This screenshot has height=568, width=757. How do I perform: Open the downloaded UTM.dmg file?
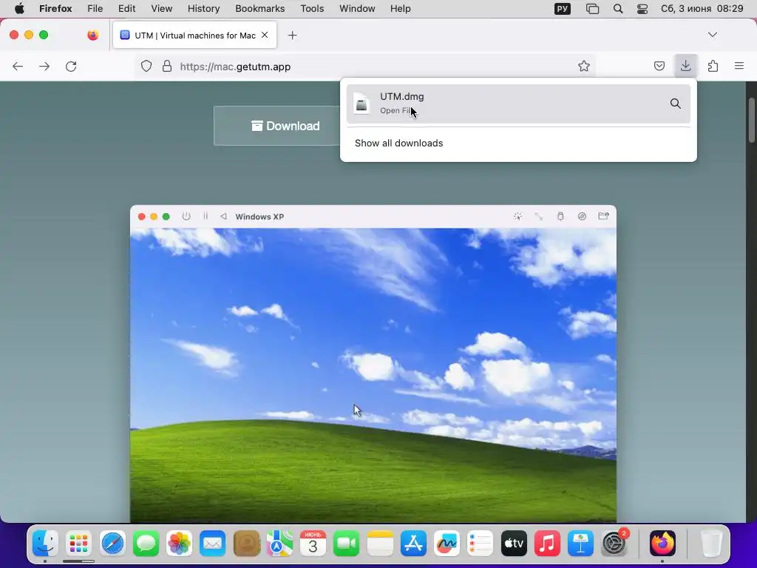518,104
